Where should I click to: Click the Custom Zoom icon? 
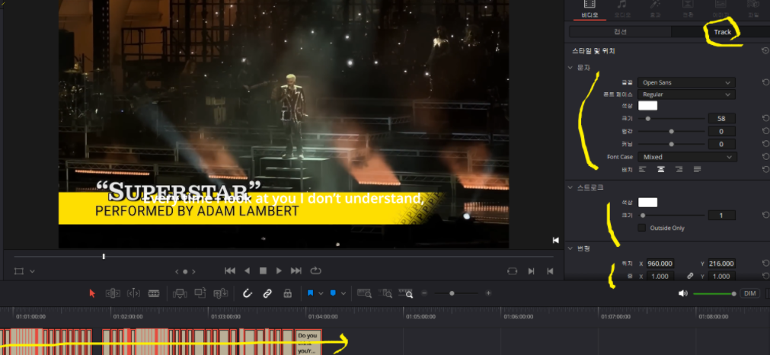click(406, 293)
